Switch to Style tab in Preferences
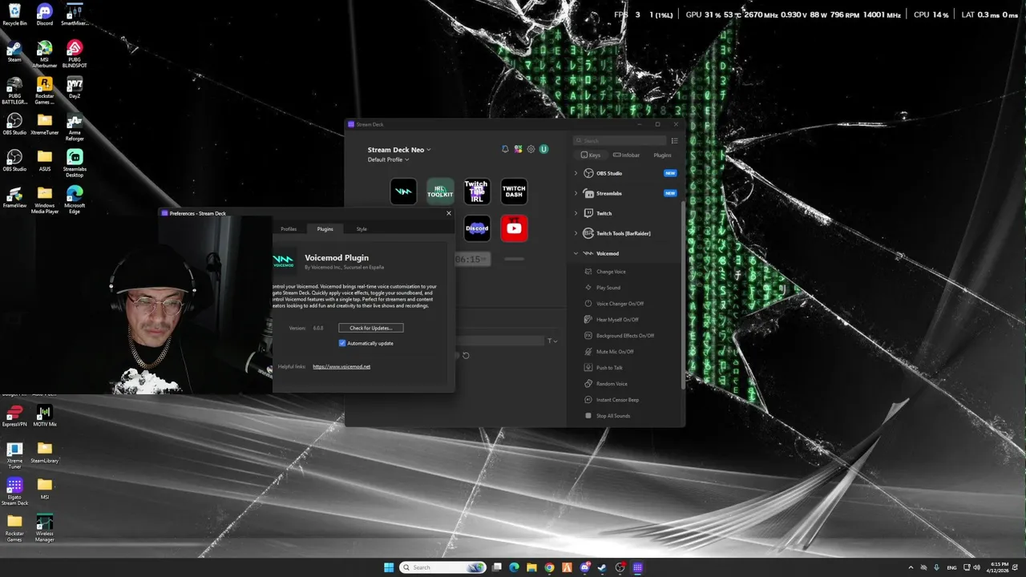The height and width of the screenshot is (577, 1026). pyautogui.click(x=362, y=229)
